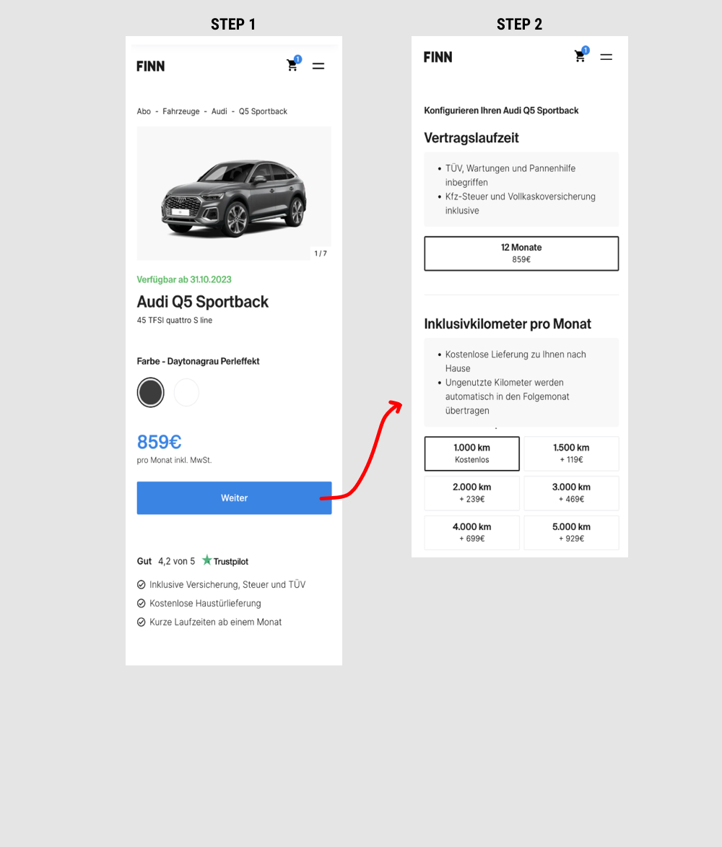Select the 12 Monate contract option

pyautogui.click(x=521, y=253)
